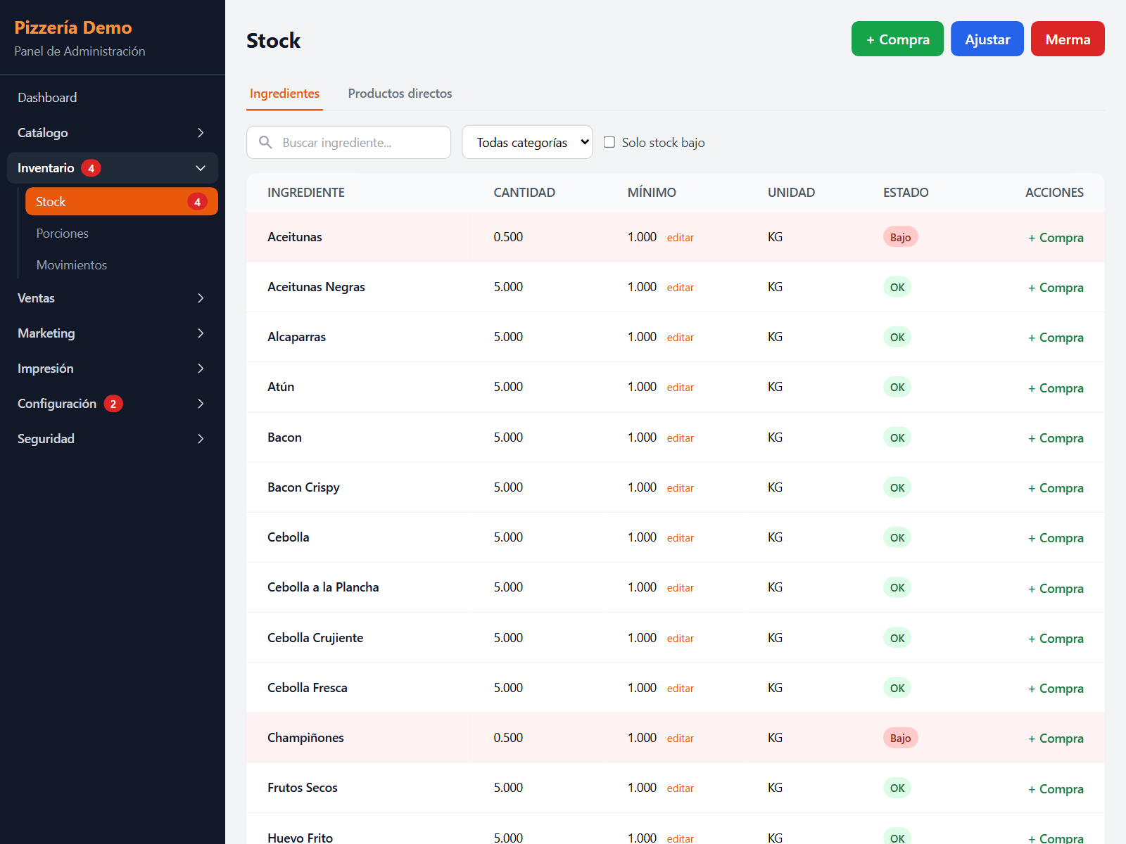Screen dimensions: 1126x844
Task: Click the red Merma button
Action: 1068,39
